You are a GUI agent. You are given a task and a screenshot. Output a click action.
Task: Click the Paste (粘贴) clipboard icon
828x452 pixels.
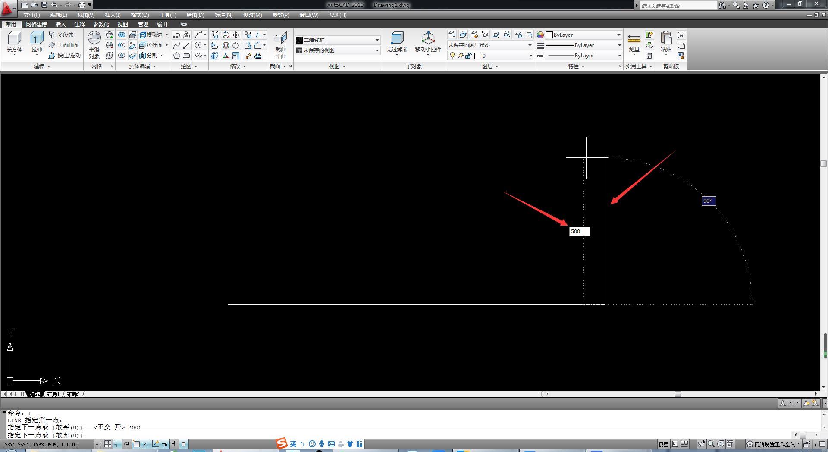[x=666, y=42]
